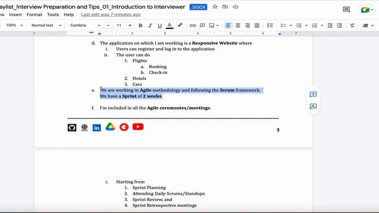This screenshot has width=379, height=213.
Task: Open the text color picker
Action: pos(170,25)
